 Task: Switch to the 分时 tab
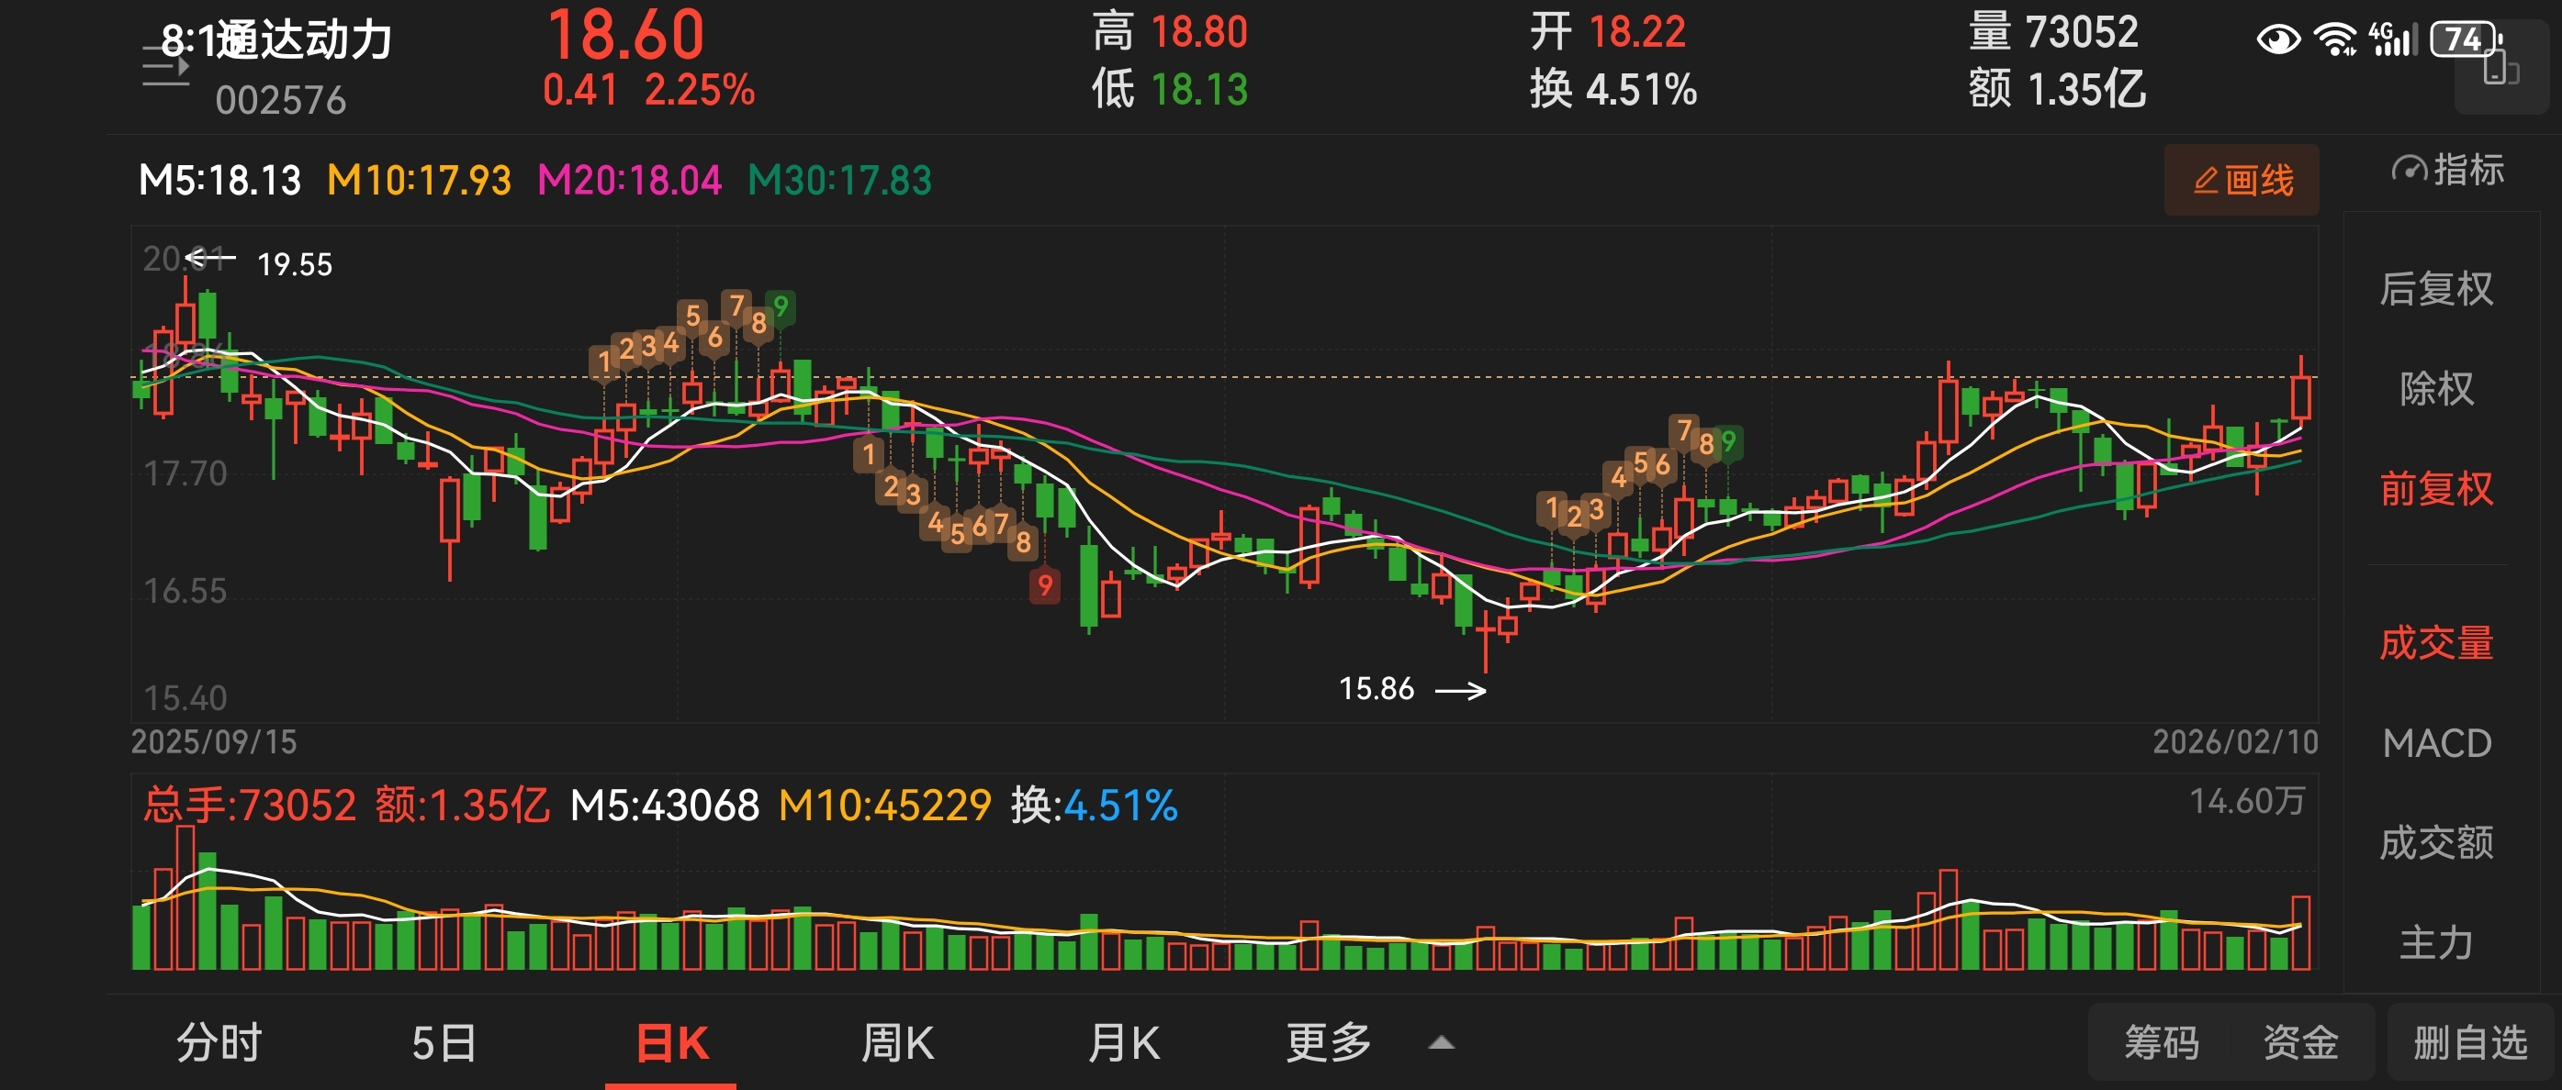click(219, 1043)
